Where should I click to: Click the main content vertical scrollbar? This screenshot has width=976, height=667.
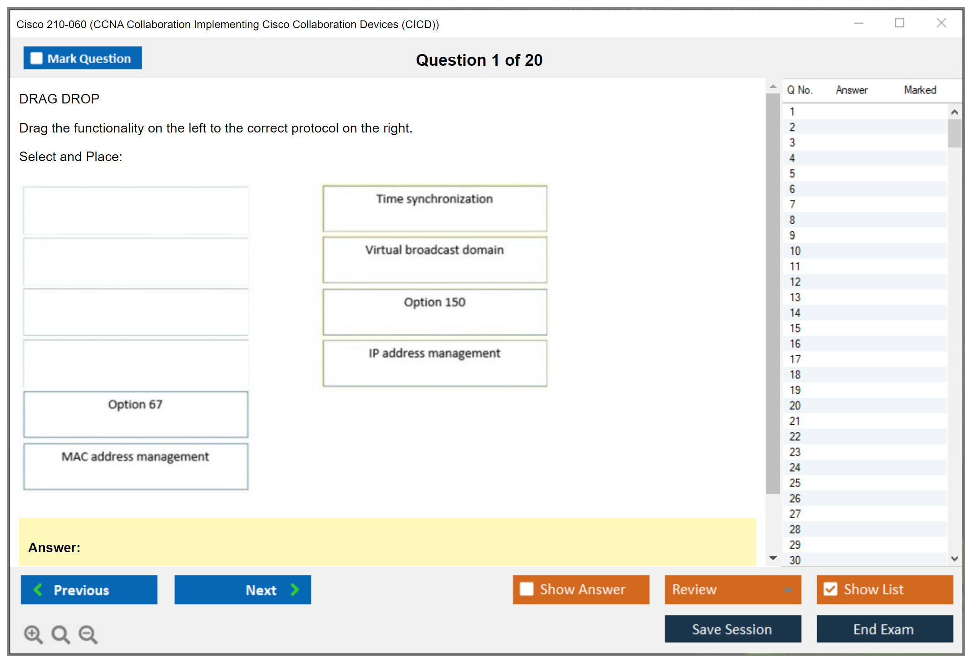click(773, 294)
